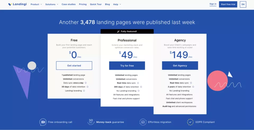The width and height of the screenshot is (254, 130).
Task: Go to the Pricing page
Action: [83, 4]
